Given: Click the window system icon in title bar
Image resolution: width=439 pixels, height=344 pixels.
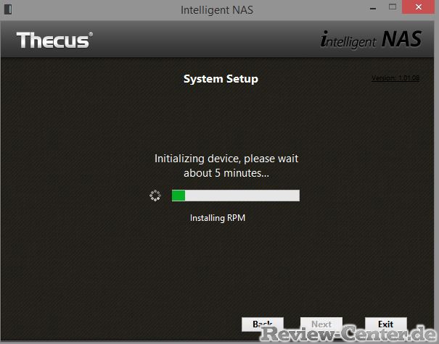Looking at the screenshot, I should [x=8, y=9].
